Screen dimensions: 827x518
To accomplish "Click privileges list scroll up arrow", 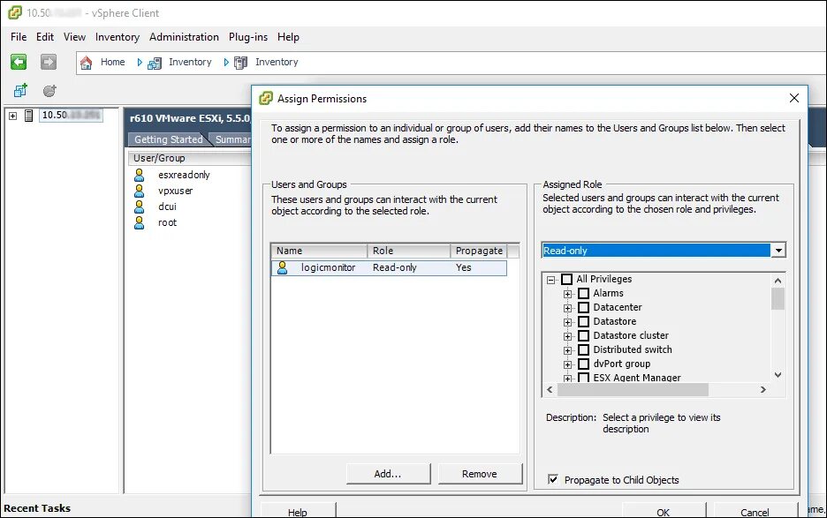I will [778, 281].
